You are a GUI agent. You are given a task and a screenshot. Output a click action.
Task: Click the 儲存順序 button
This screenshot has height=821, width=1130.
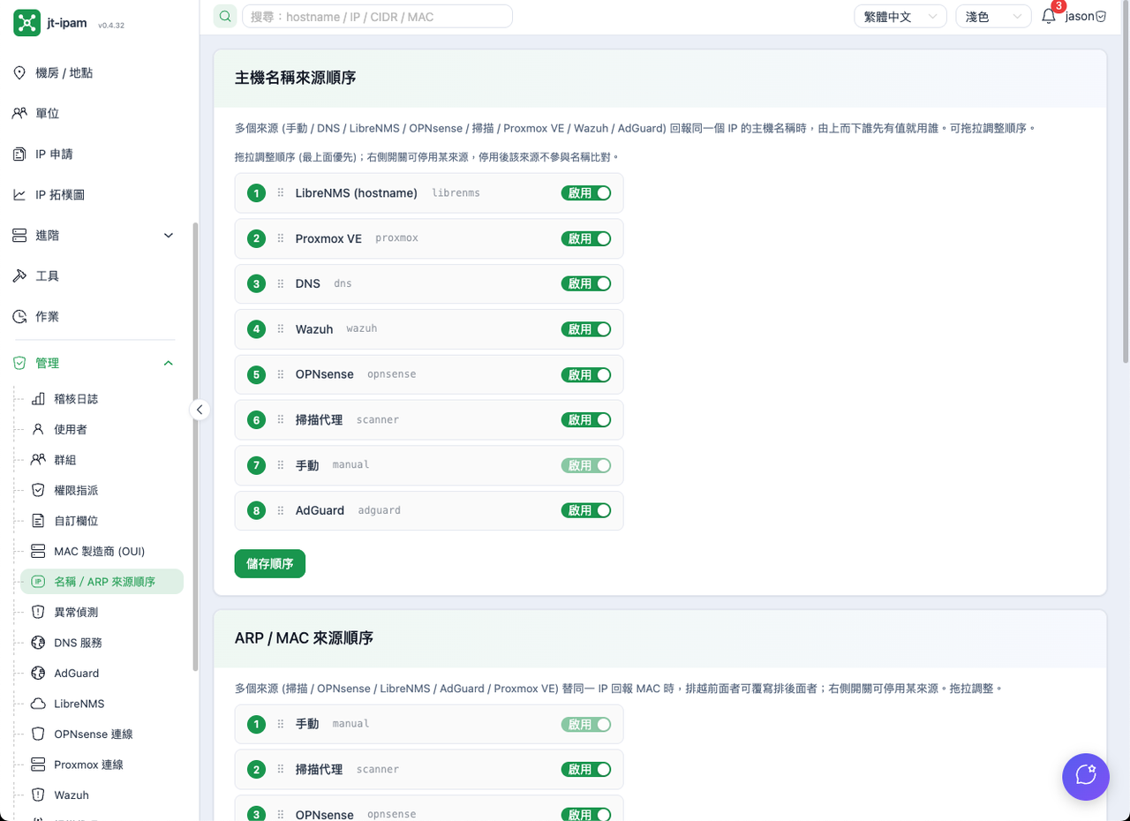click(x=270, y=563)
